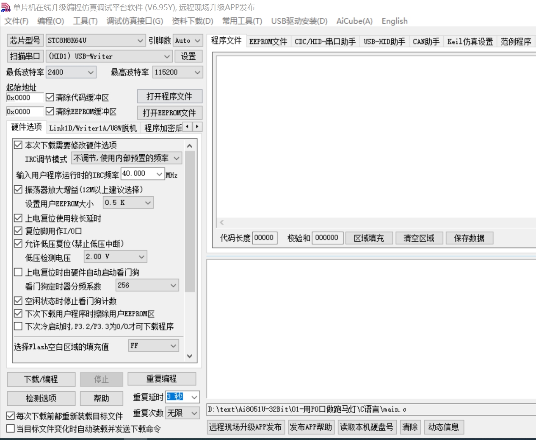This screenshot has height=440, width=536.
Task: Click the right tab scroll arrow
Action: click(197, 127)
